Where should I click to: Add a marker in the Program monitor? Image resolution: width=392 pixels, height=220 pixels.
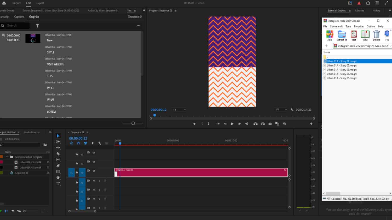tap(194, 124)
